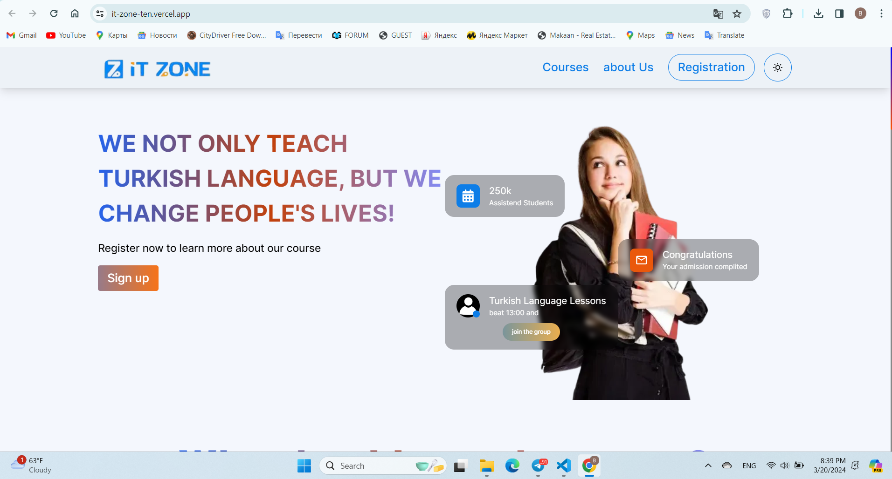This screenshot has height=479, width=892.
Task: Go to about Us section
Action: point(628,67)
